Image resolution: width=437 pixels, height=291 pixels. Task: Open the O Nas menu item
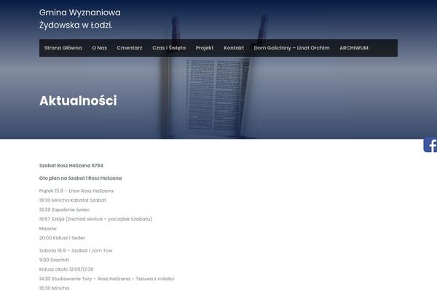100,48
